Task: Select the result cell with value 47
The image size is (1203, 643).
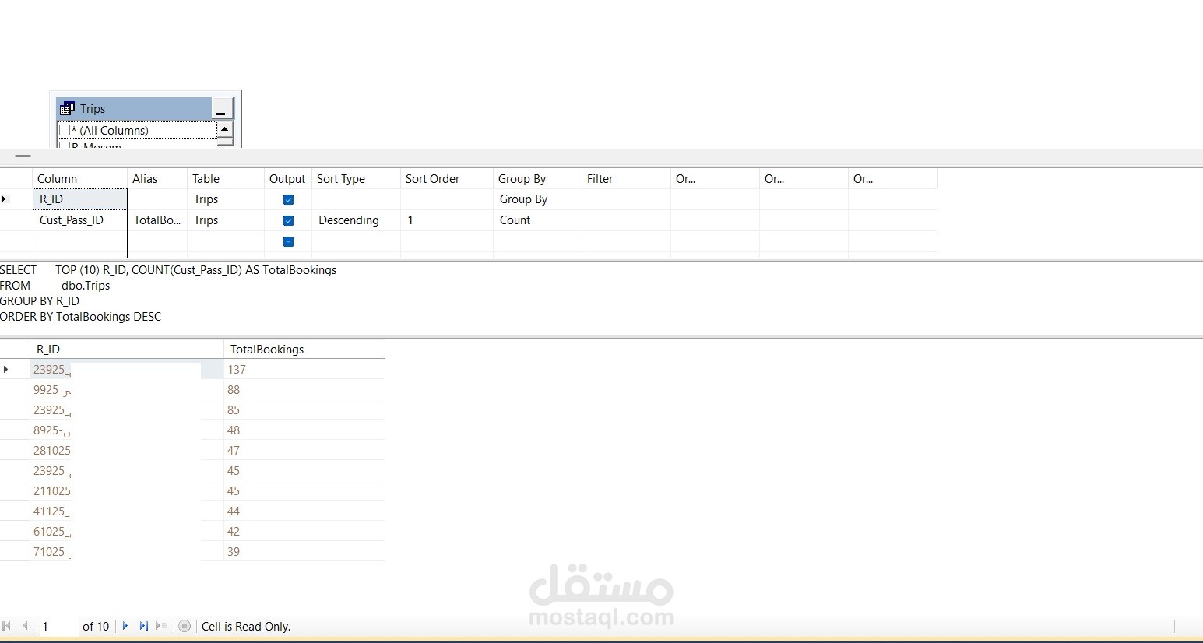Action: click(304, 451)
